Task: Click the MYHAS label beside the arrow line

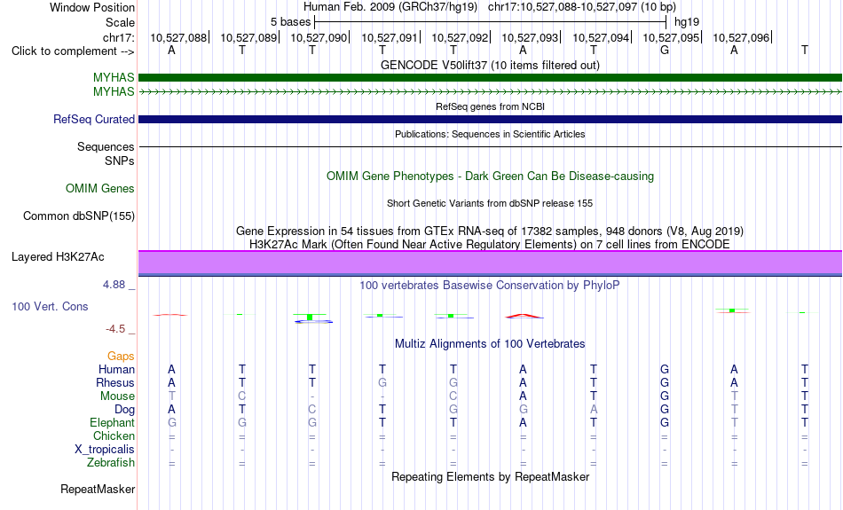Action: [x=114, y=92]
